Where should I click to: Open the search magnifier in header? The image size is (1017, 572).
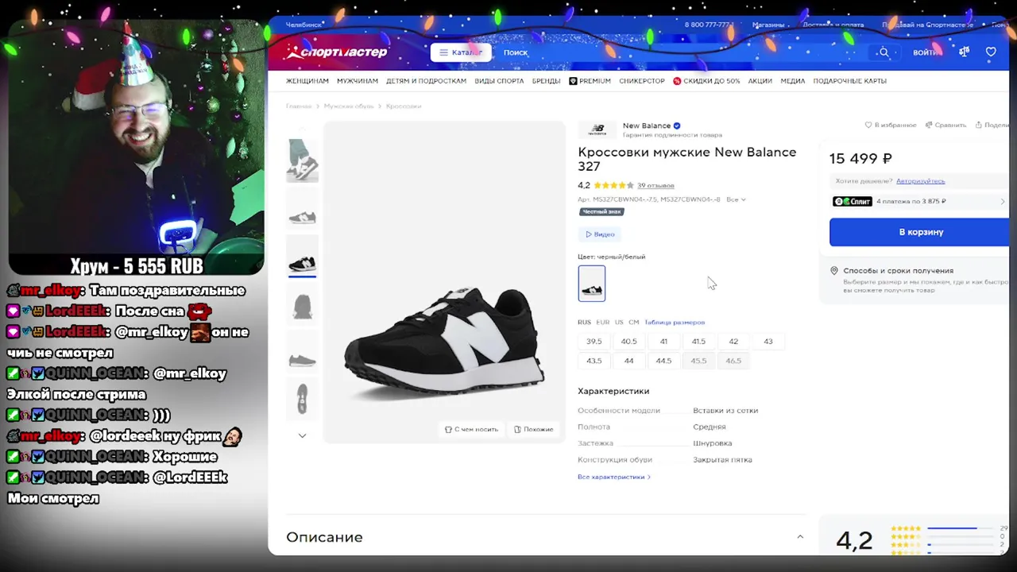coord(884,52)
